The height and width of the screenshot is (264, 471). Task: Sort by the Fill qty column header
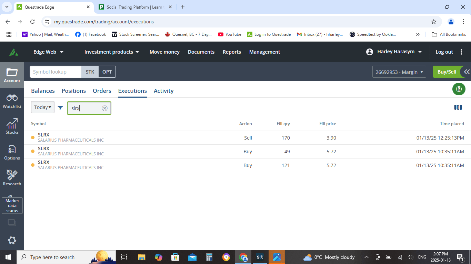(x=283, y=124)
